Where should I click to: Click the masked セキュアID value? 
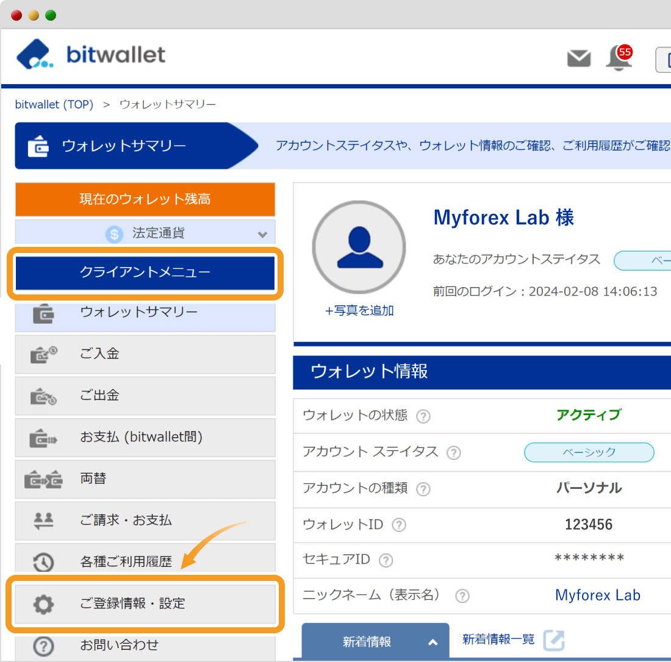(x=589, y=558)
